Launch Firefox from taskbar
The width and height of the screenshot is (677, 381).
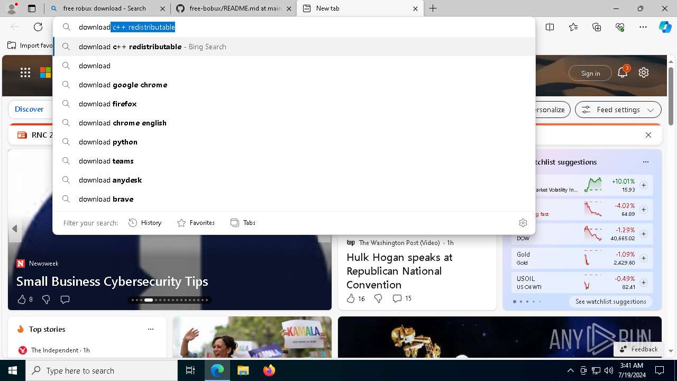coord(269,370)
